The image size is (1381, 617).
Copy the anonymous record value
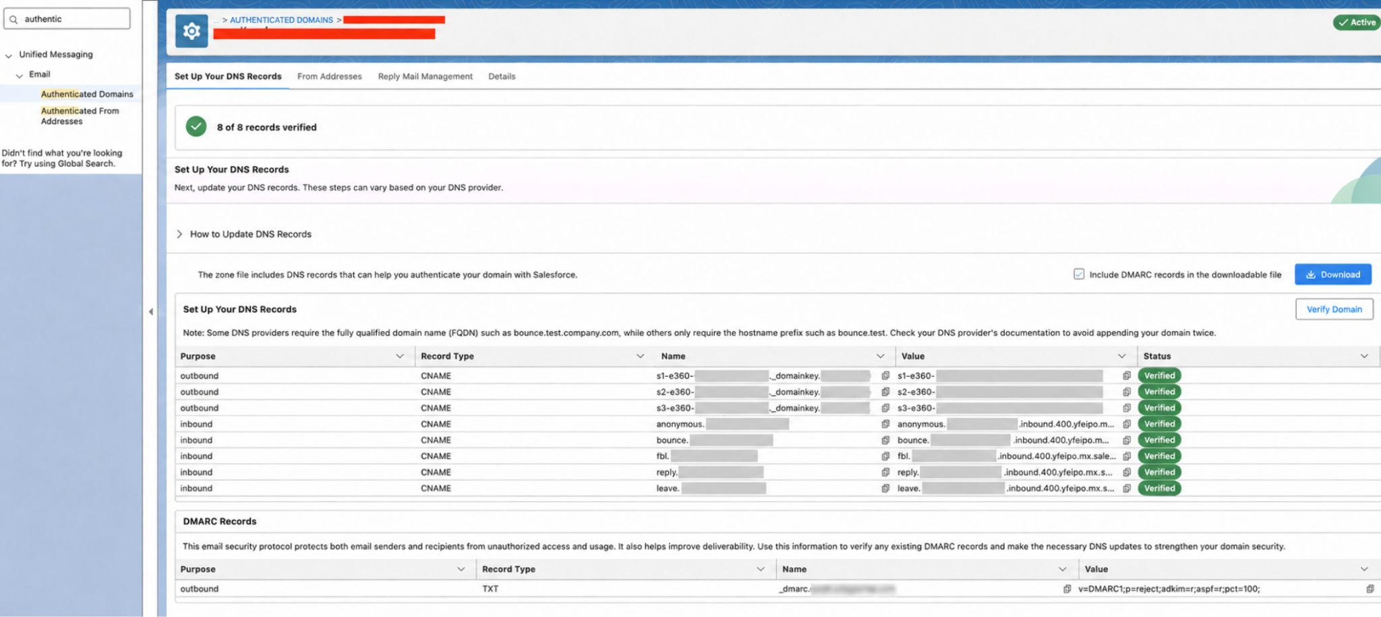1127,424
